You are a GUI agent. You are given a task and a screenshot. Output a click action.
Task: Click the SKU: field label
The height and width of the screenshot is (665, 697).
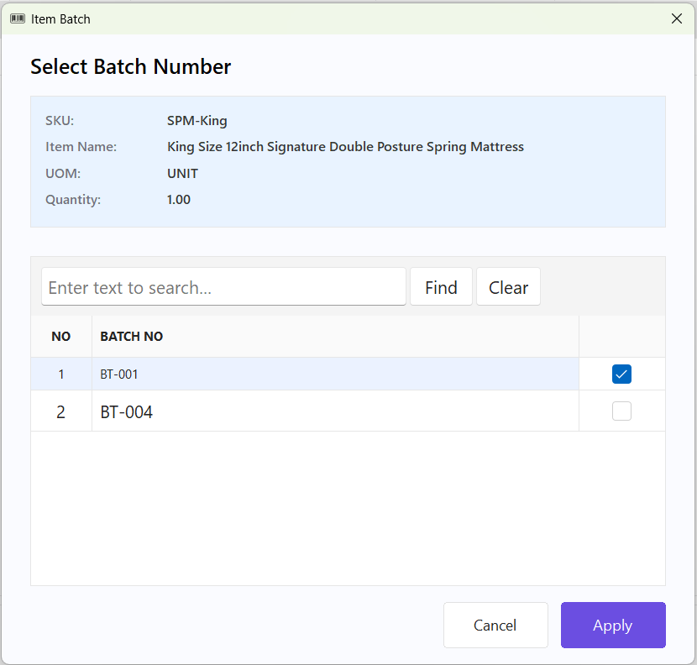(60, 121)
